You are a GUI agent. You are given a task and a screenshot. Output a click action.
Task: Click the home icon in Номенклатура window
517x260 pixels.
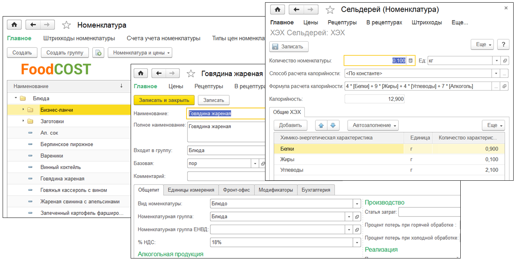[14, 25]
